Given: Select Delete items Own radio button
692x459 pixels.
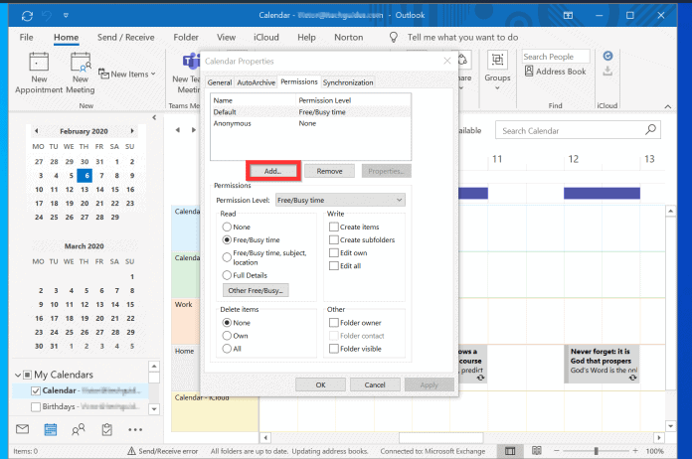Looking at the screenshot, I should click(227, 336).
